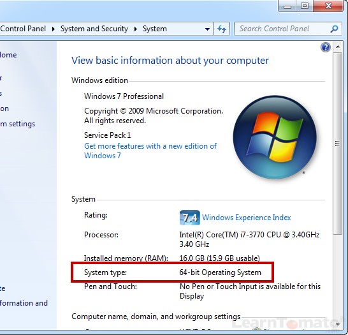
Task: Click the '64-bit Operating System' value
Action: (220, 272)
